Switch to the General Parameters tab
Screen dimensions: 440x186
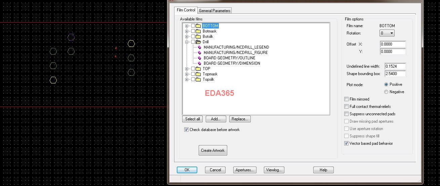pyautogui.click(x=215, y=11)
